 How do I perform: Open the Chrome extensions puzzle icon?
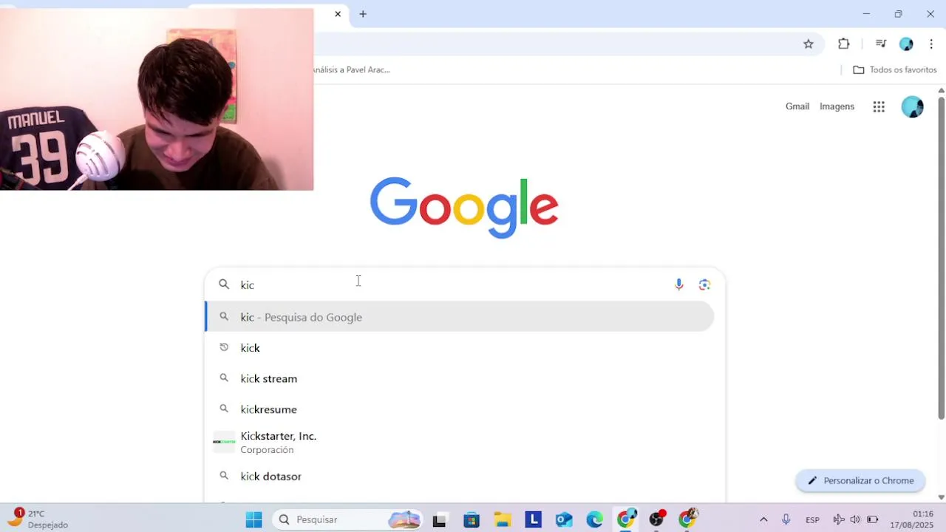844,44
